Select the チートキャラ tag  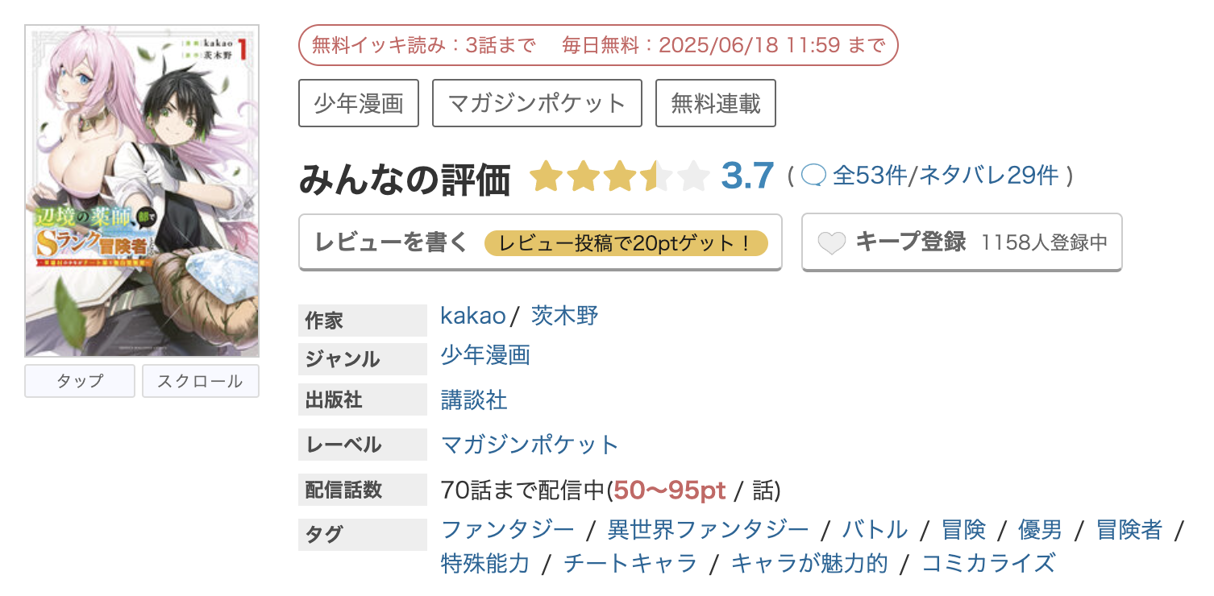(630, 562)
